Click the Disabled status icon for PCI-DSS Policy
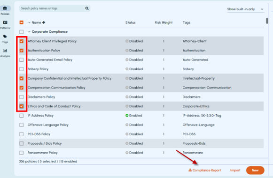The image size is (273, 178). tap(127, 134)
